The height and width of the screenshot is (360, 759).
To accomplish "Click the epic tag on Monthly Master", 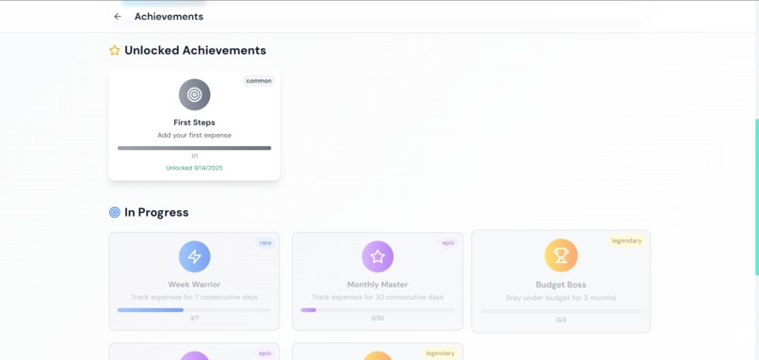I will [x=448, y=243].
